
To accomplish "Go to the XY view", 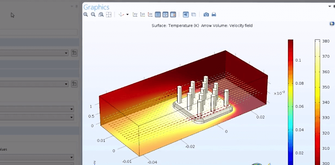I will click(135, 15).
